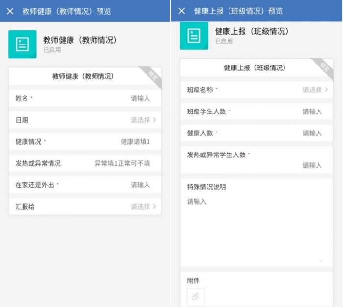Click the teal 教师健康 form icon

tap(22, 44)
